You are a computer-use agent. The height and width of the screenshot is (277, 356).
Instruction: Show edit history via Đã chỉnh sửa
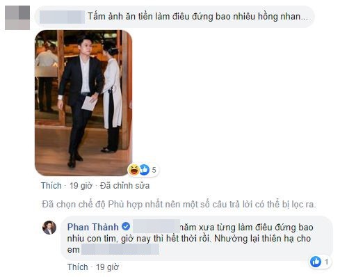[124, 186]
